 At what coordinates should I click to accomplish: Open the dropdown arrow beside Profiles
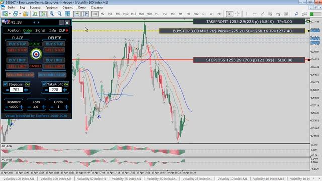20,14
